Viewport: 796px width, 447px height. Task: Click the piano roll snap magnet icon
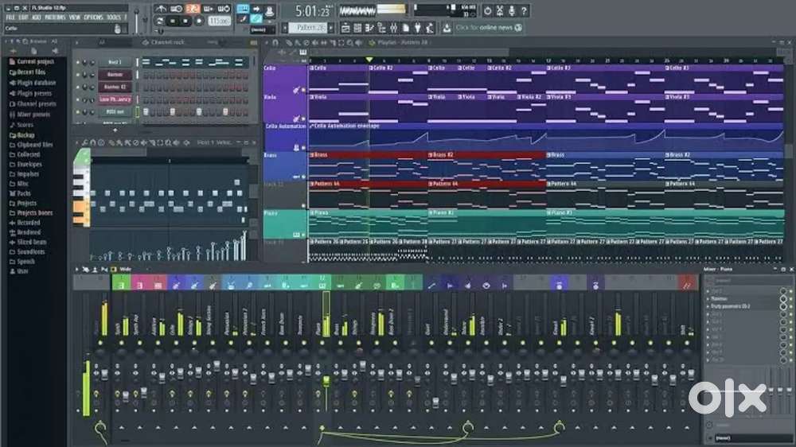point(93,142)
